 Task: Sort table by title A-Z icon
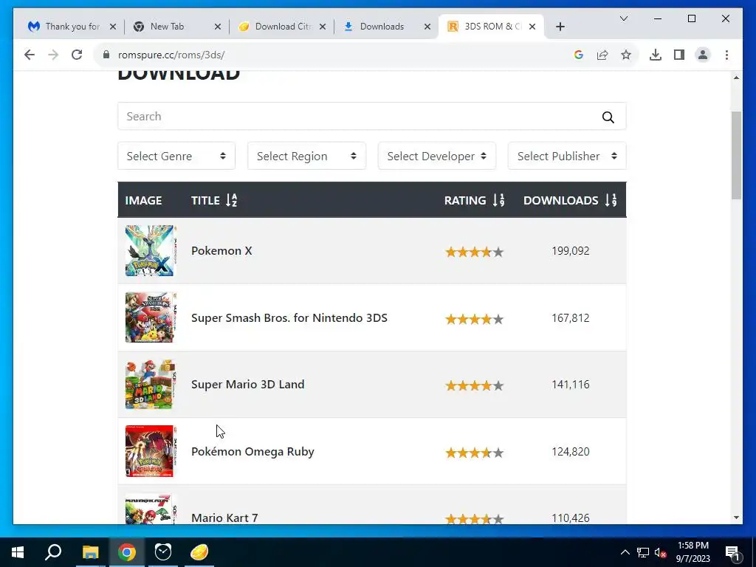pos(231,200)
